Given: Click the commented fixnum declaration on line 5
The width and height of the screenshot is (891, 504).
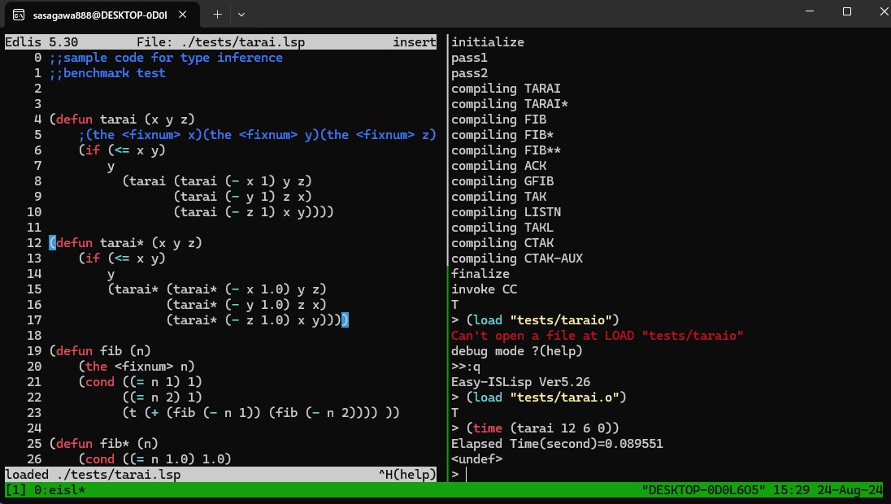Looking at the screenshot, I should coord(258,135).
